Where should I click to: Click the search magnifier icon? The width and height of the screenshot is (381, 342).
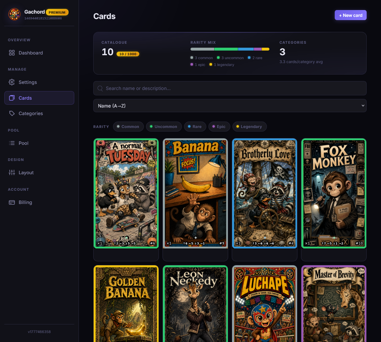(x=100, y=88)
